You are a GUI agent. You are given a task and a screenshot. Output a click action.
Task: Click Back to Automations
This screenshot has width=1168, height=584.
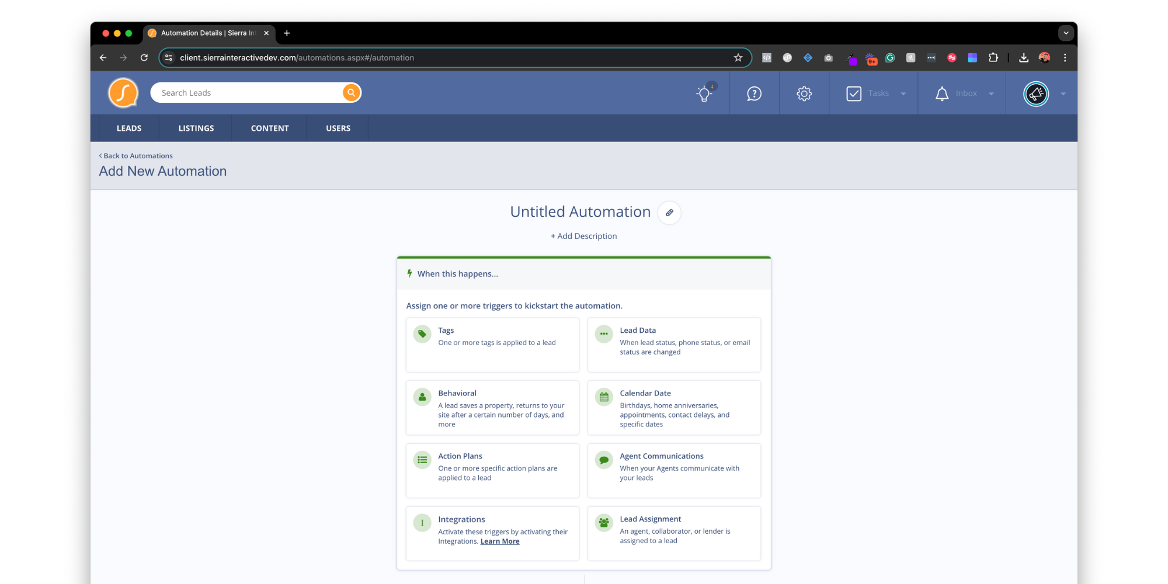(x=136, y=155)
